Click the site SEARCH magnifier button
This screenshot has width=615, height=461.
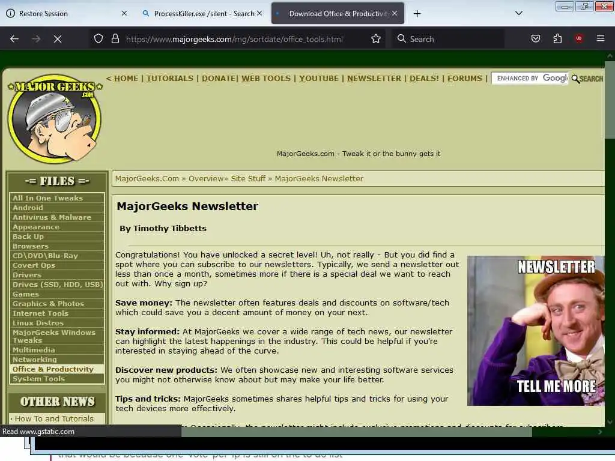(587, 79)
